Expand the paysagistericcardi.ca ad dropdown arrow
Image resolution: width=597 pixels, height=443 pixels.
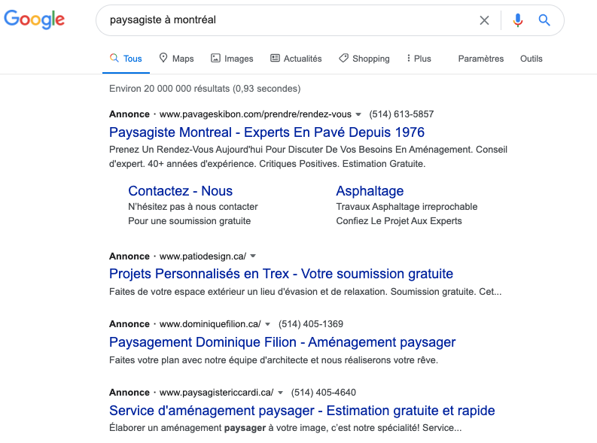(281, 393)
